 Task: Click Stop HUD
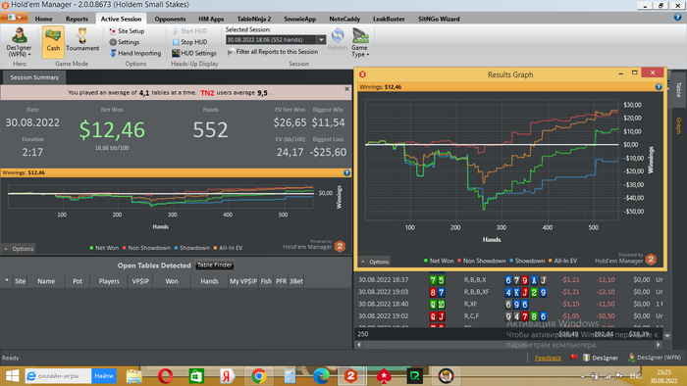tap(189, 42)
